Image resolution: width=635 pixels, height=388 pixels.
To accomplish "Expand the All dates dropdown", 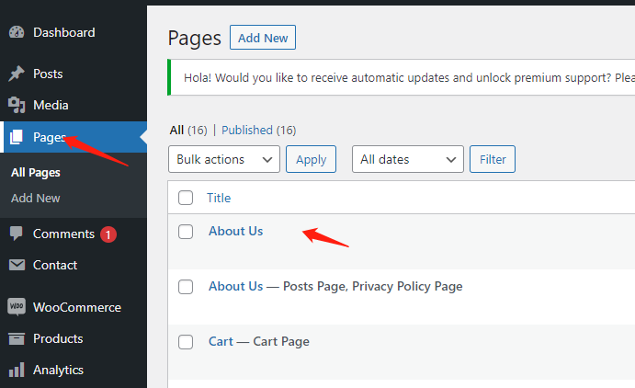I will (407, 160).
